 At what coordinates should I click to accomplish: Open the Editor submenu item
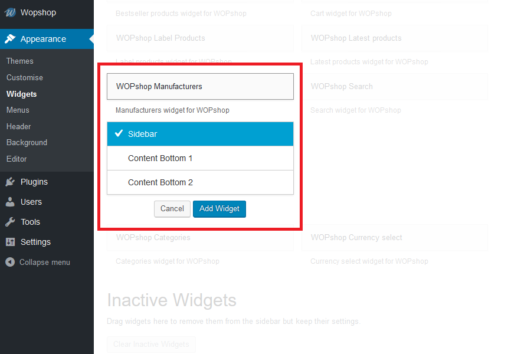[x=17, y=159]
